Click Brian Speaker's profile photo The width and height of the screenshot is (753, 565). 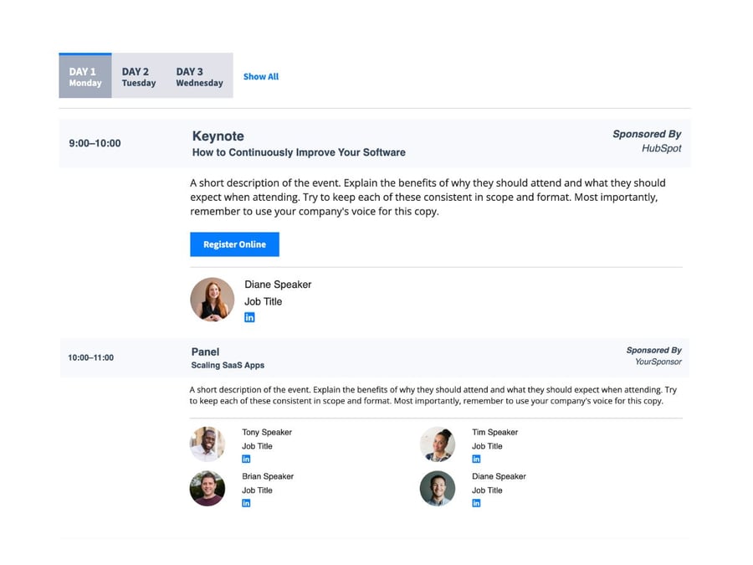(x=207, y=489)
